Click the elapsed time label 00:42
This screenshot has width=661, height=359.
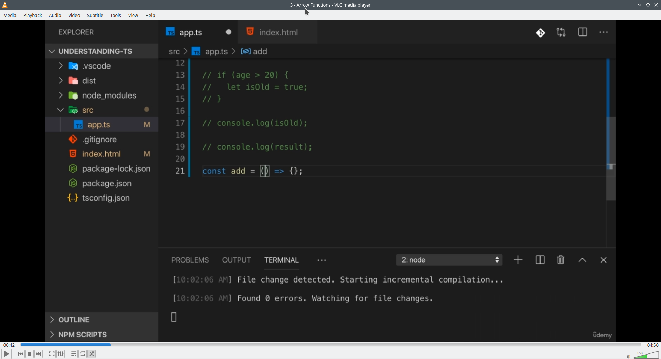[x=9, y=345]
